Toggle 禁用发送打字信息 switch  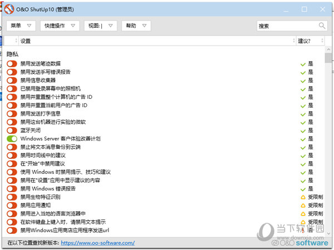click(12, 113)
